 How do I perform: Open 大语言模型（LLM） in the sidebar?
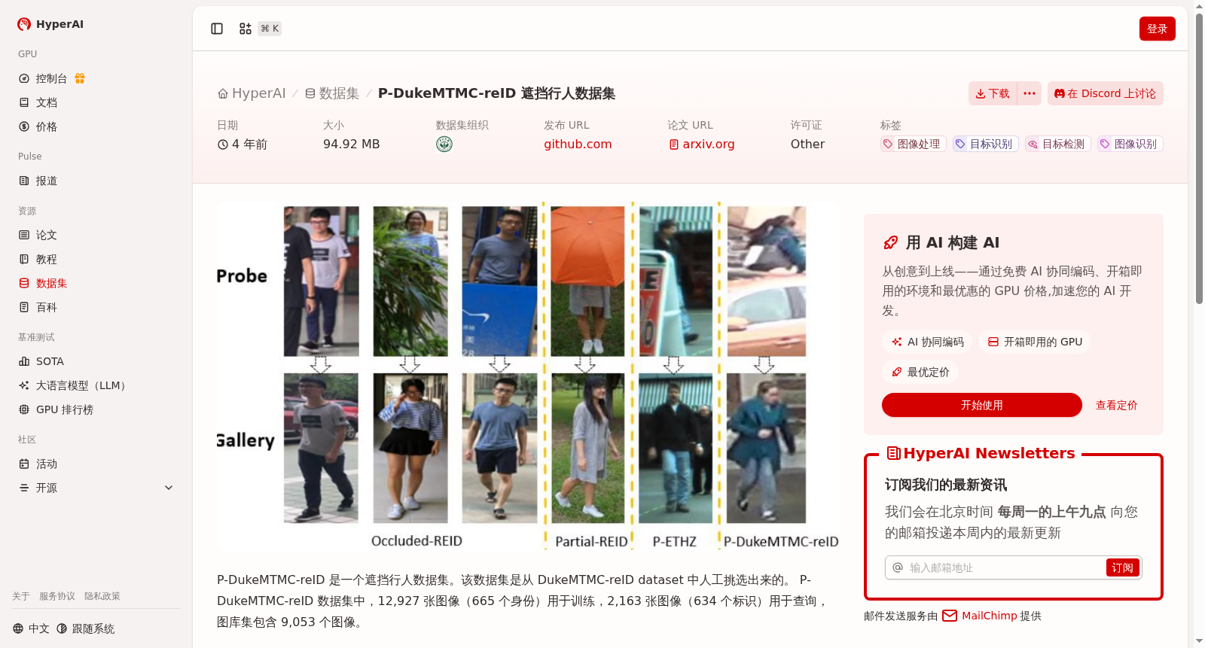click(x=83, y=385)
